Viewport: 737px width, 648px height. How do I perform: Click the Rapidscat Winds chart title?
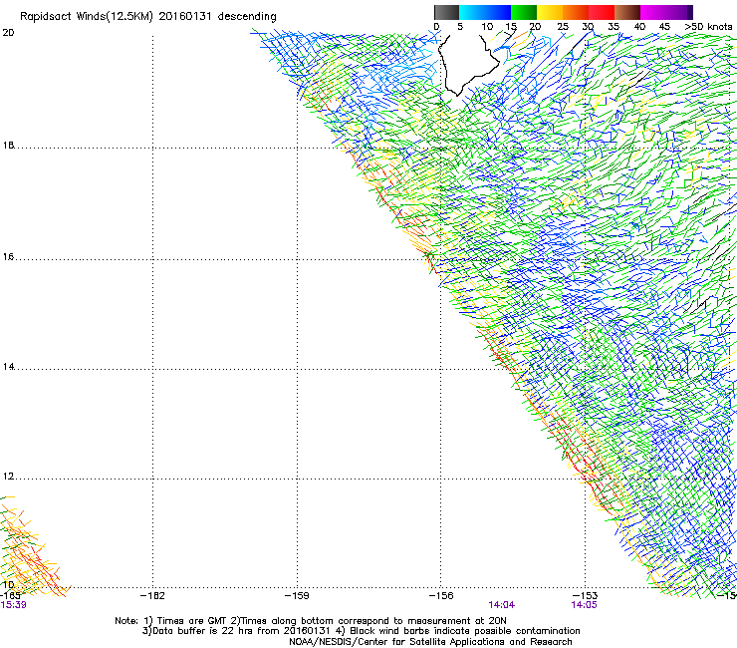pos(148,16)
